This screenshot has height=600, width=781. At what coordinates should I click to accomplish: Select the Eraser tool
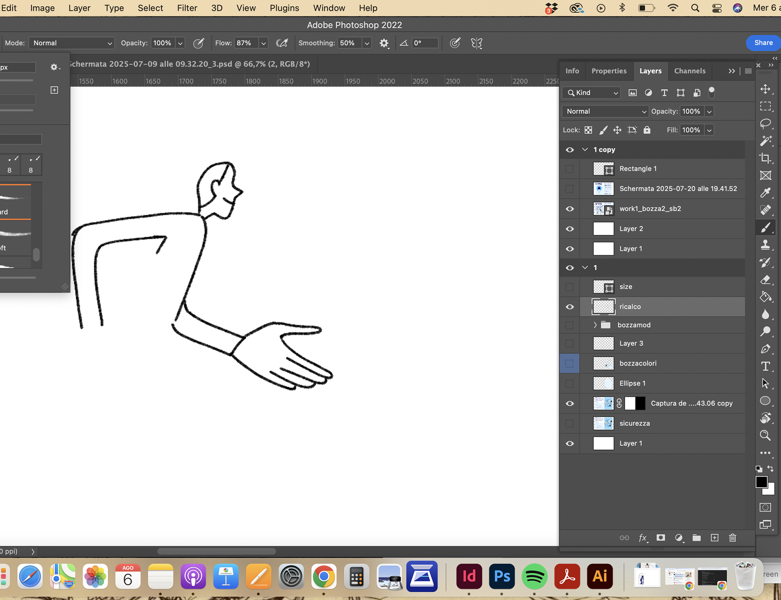pos(766,280)
